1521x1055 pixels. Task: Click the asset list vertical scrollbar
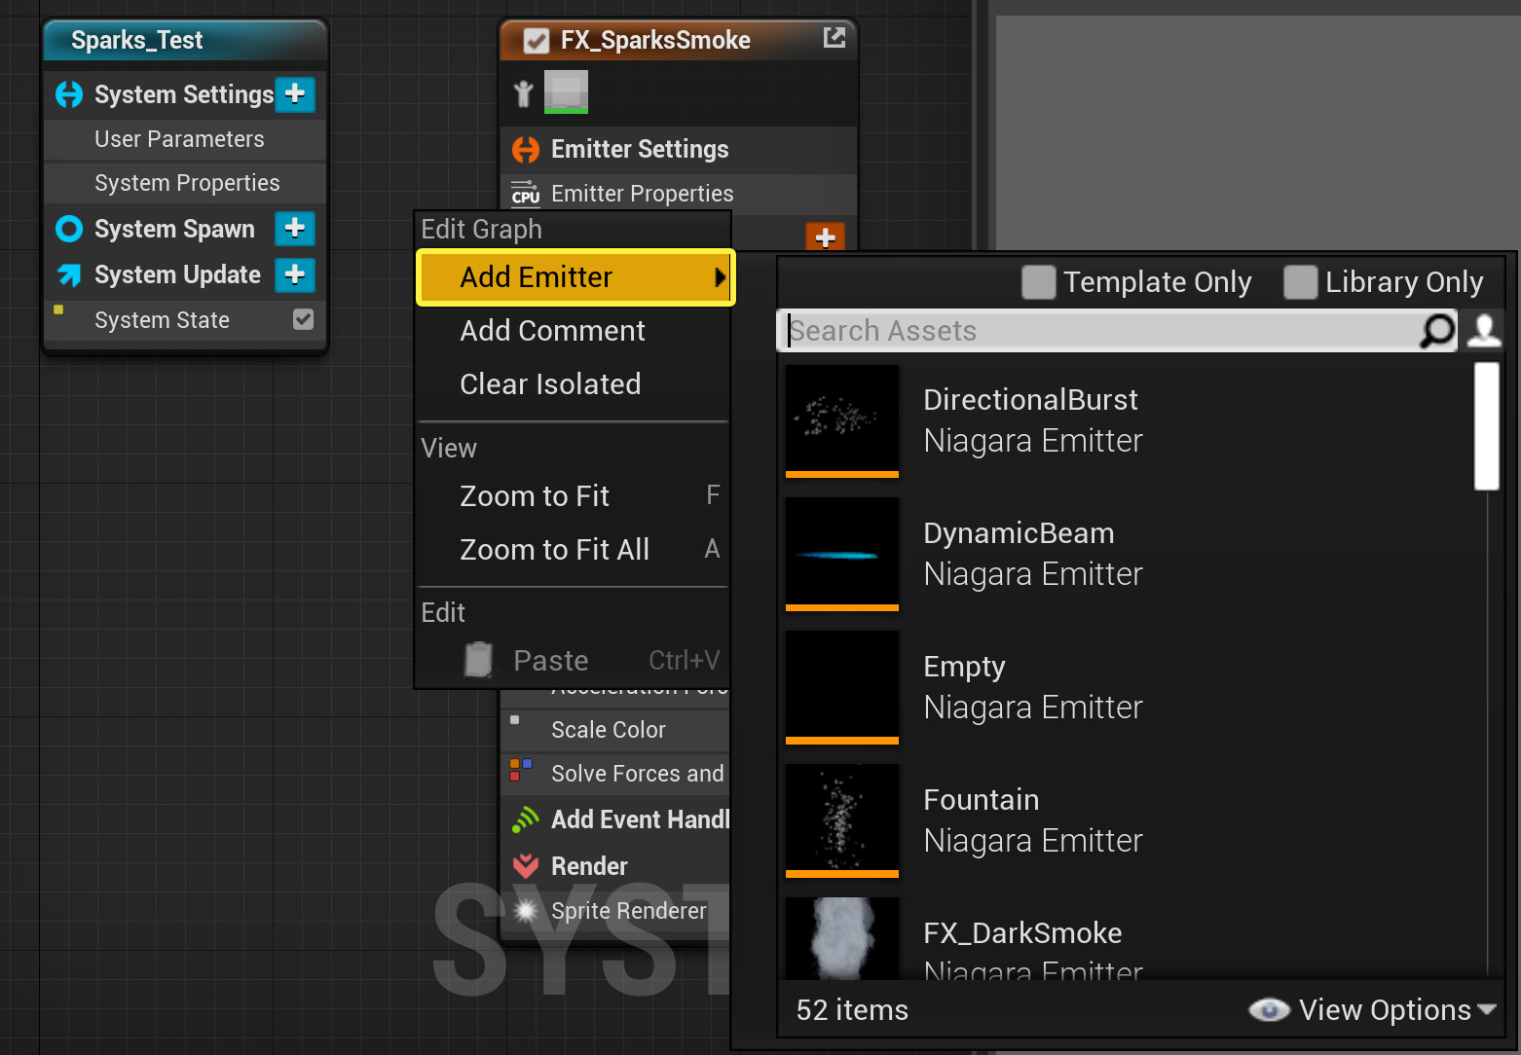tap(1487, 426)
